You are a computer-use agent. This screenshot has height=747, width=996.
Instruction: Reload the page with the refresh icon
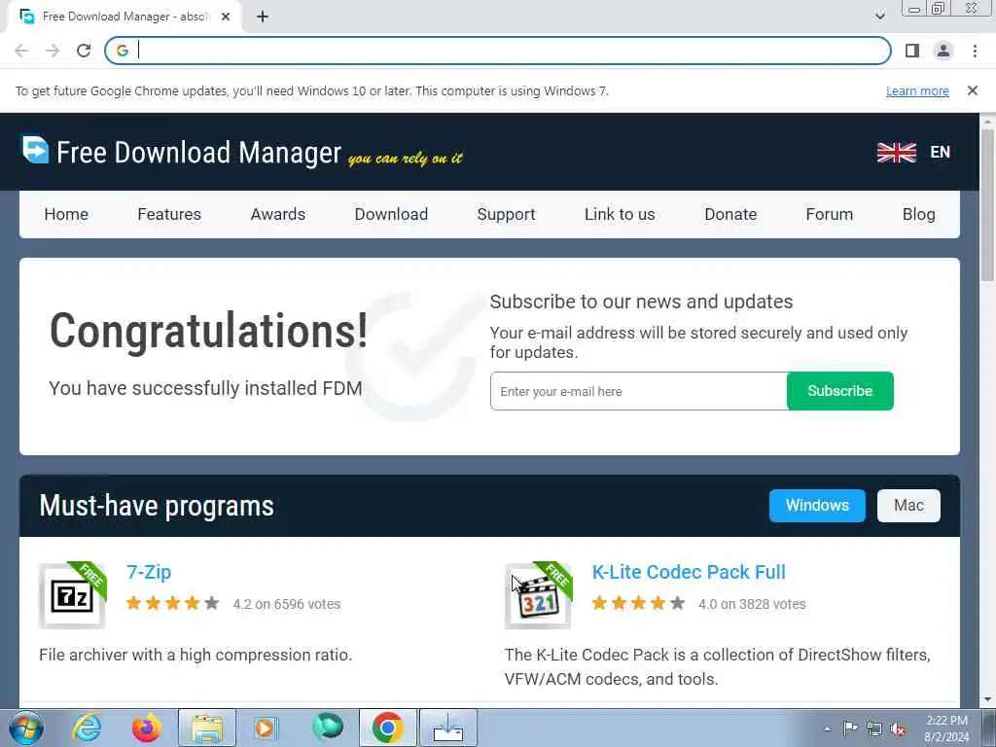tap(84, 51)
